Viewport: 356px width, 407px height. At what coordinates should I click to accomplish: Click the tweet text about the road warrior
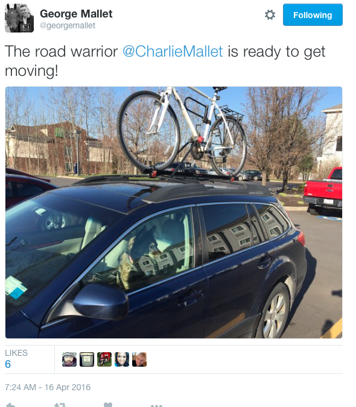(x=165, y=61)
